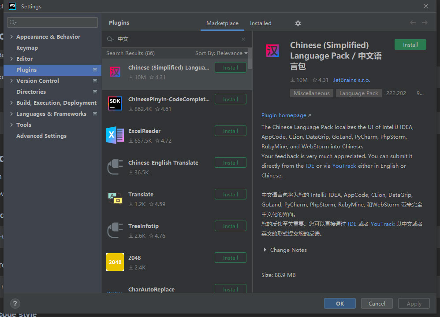Switch to the Installed tab

pos(261,23)
